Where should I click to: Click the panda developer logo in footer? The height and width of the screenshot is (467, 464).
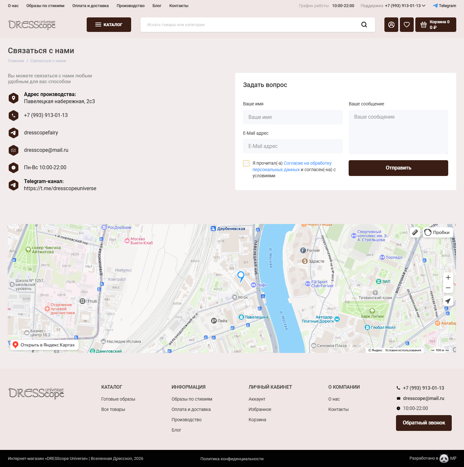point(444,458)
